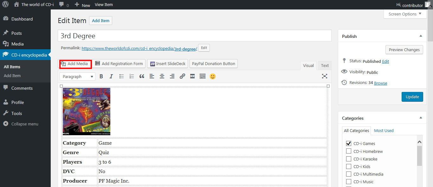The image size is (433, 187).
Task: Click the 'PF Magic Inc.' table cell
Action: pos(212,181)
